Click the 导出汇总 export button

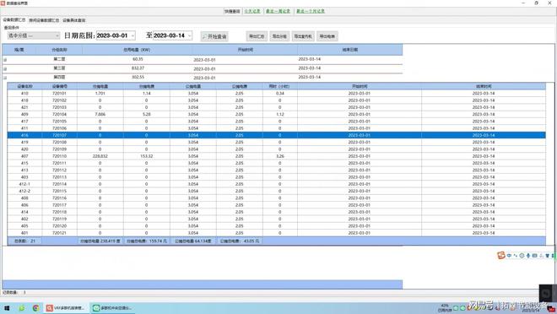coord(257,36)
